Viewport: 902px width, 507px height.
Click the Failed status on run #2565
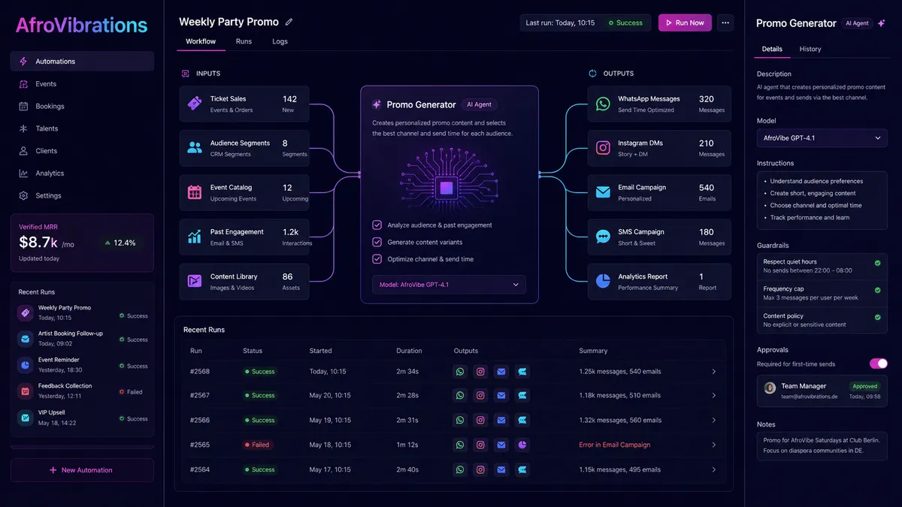coord(258,445)
